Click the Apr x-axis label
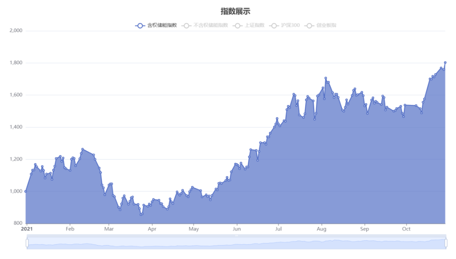 tap(152, 229)
